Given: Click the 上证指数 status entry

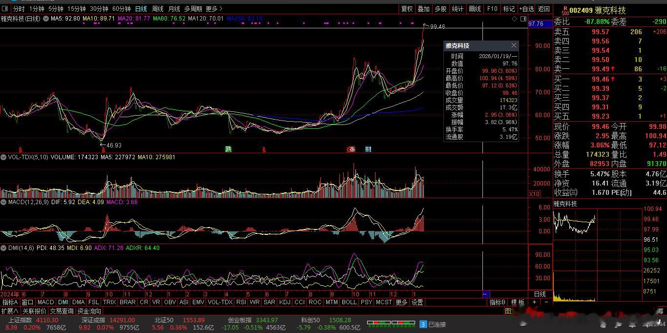Looking at the screenshot, I should click(x=36, y=324).
